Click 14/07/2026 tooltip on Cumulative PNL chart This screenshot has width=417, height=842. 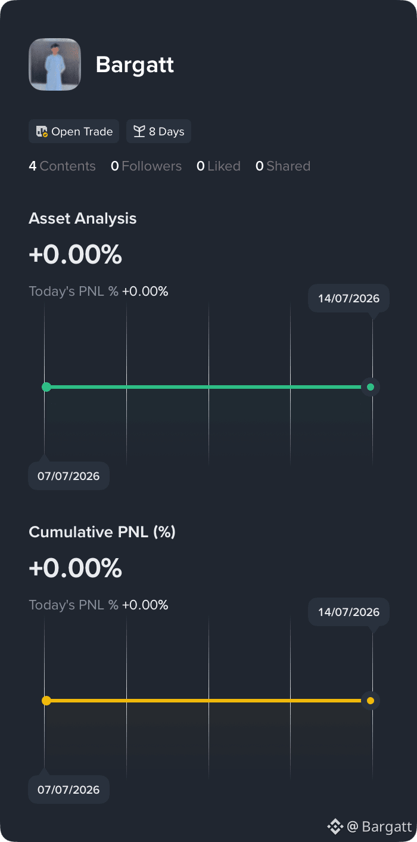(348, 612)
